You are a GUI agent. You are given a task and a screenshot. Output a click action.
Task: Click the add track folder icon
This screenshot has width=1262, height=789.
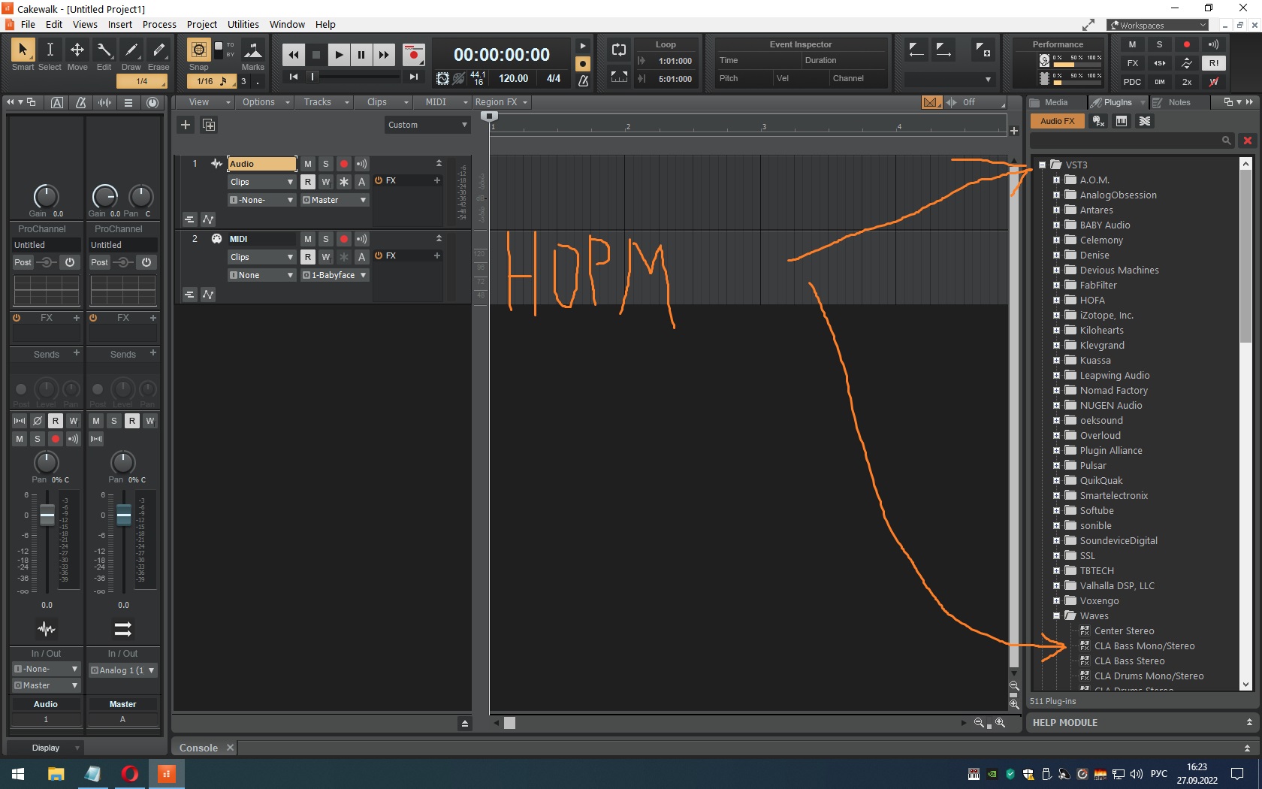click(x=209, y=125)
